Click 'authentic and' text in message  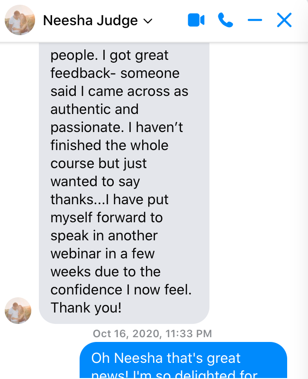pos(94,109)
